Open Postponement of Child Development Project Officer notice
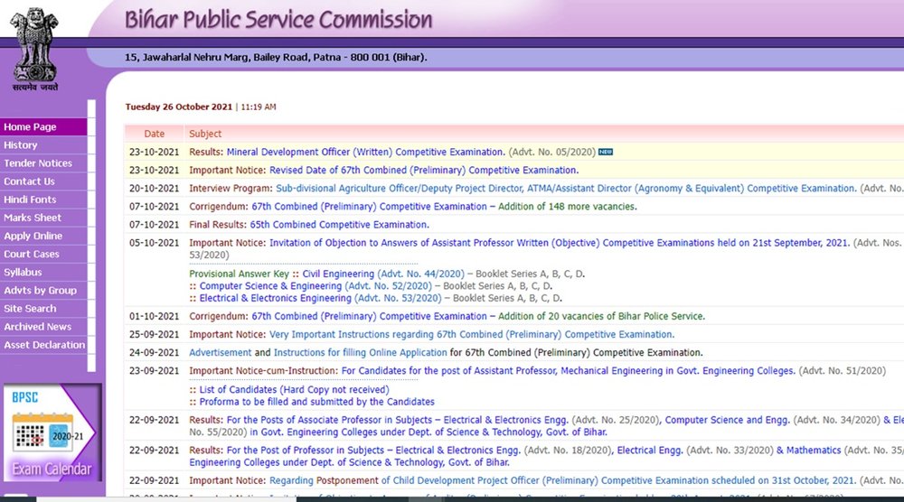 (562, 480)
